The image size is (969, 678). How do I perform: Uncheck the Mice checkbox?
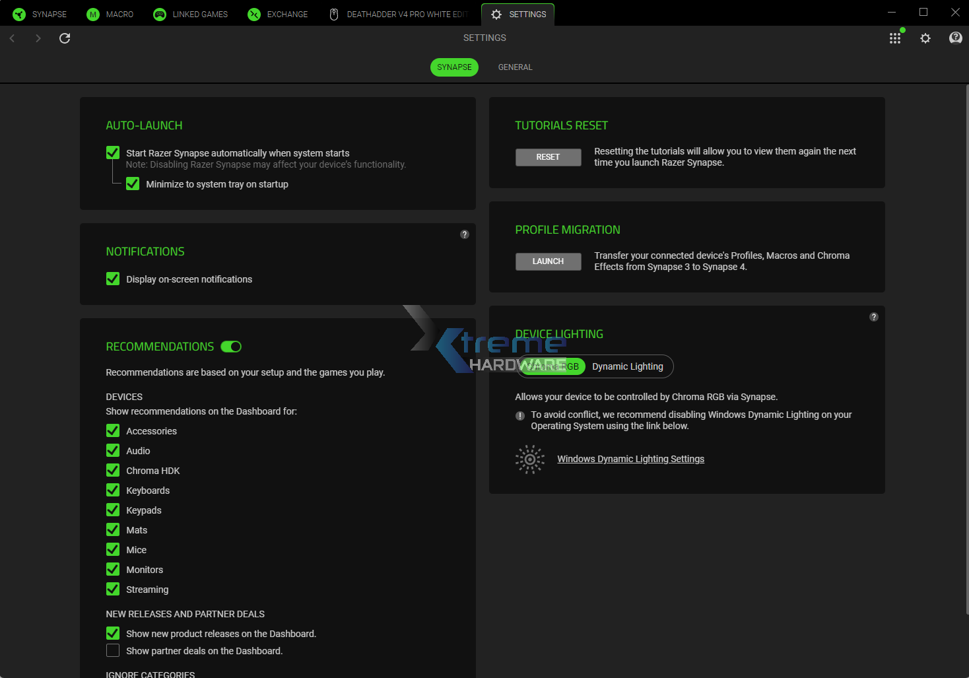click(x=112, y=549)
